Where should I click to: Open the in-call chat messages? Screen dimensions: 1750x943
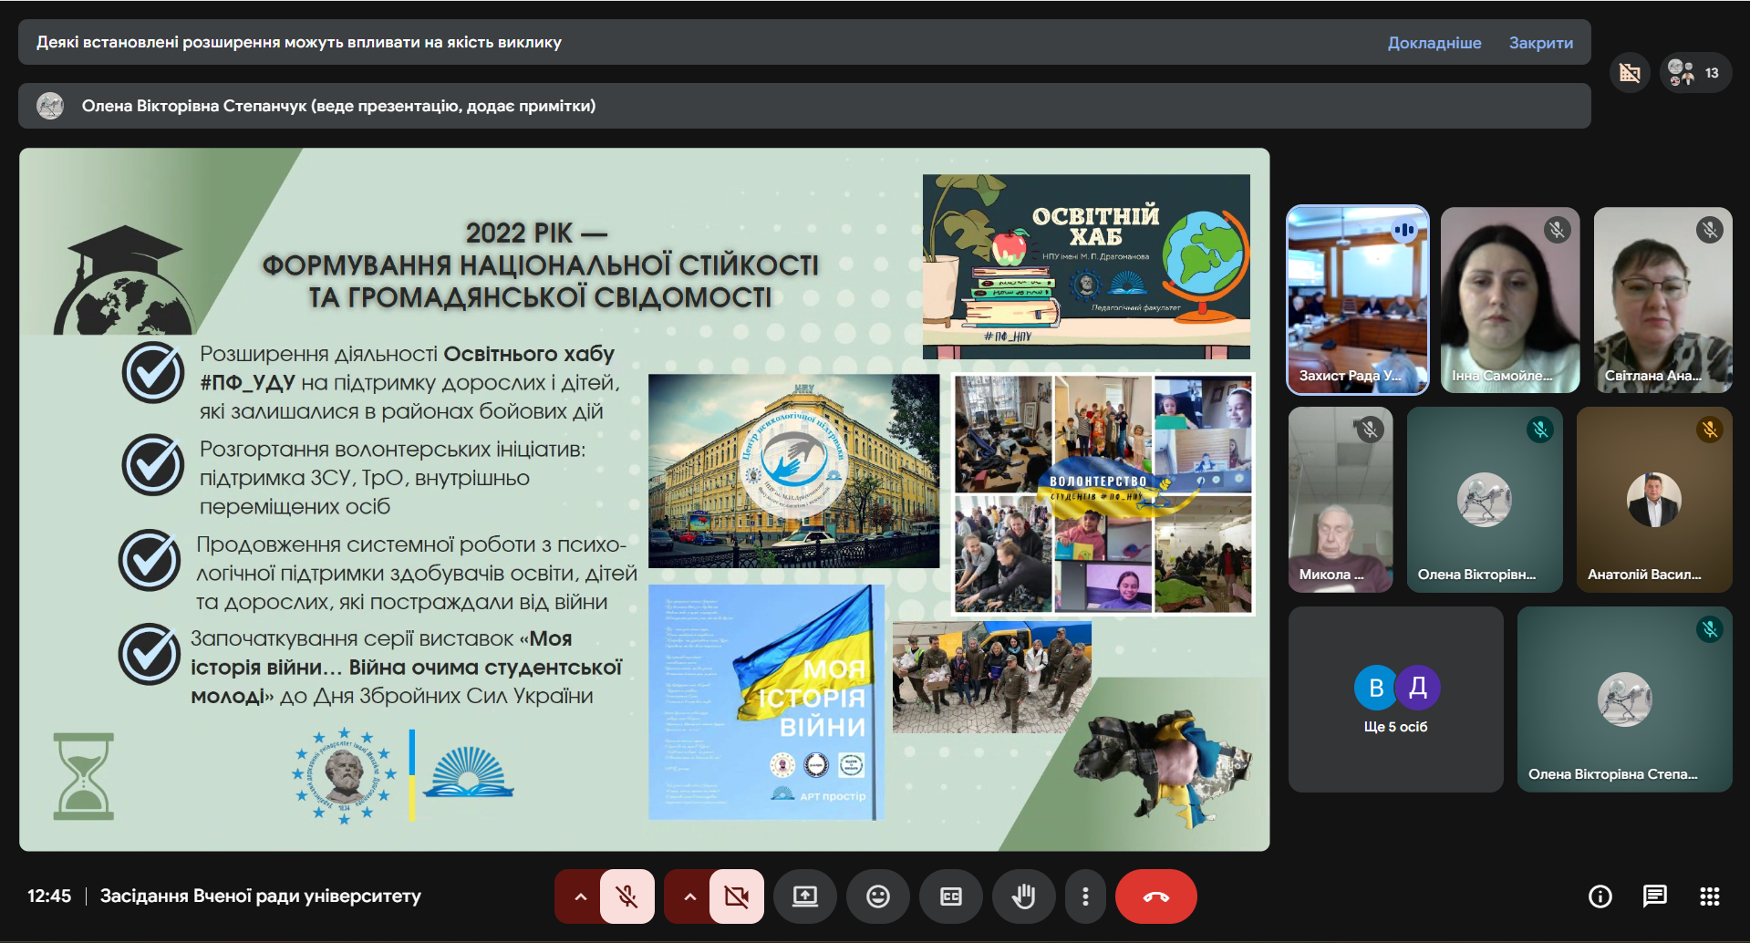pyautogui.click(x=1657, y=896)
